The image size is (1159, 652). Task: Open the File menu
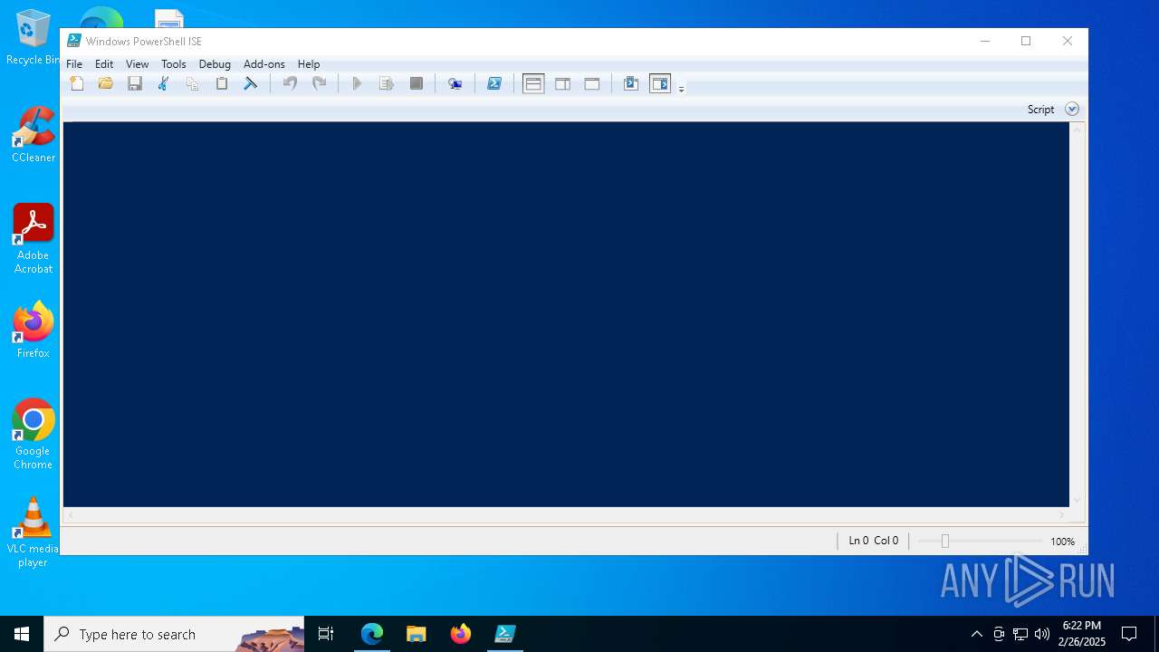coord(74,64)
